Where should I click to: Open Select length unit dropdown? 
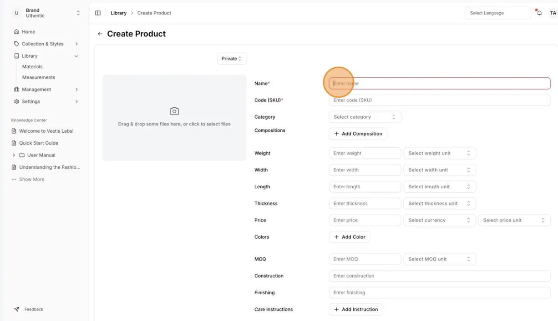pyautogui.click(x=440, y=187)
